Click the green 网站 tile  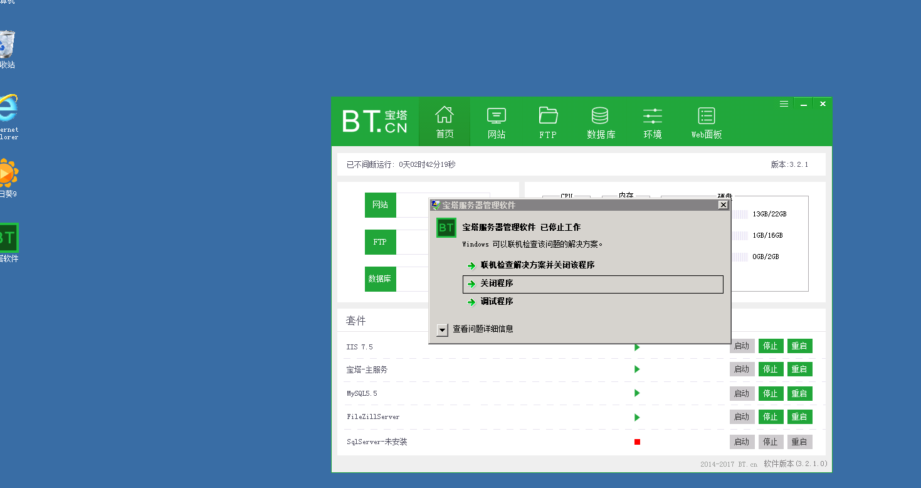(x=381, y=205)
